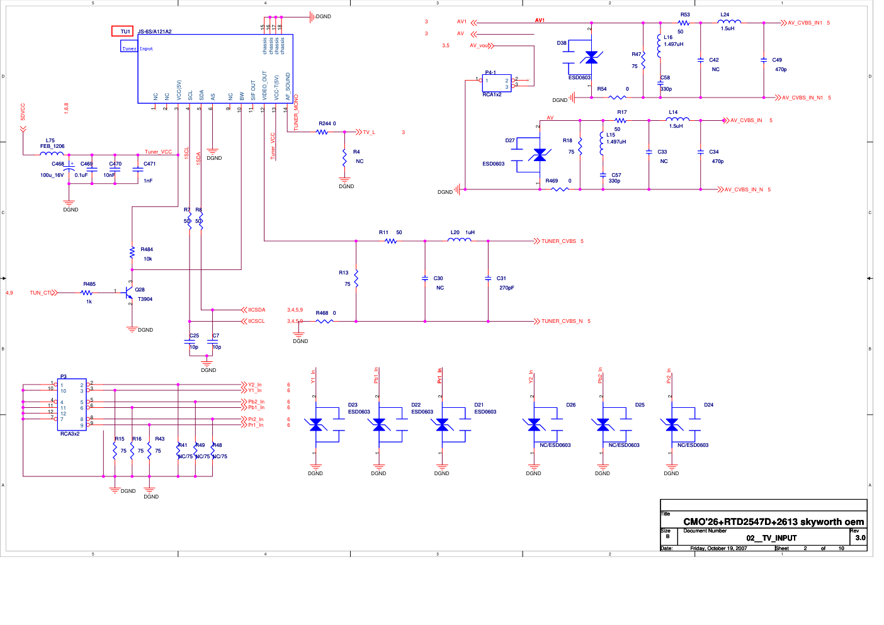Select the 02__TV_INPUT document number
The height and width of the screenshot is (625, 884).
click(771, 538)
